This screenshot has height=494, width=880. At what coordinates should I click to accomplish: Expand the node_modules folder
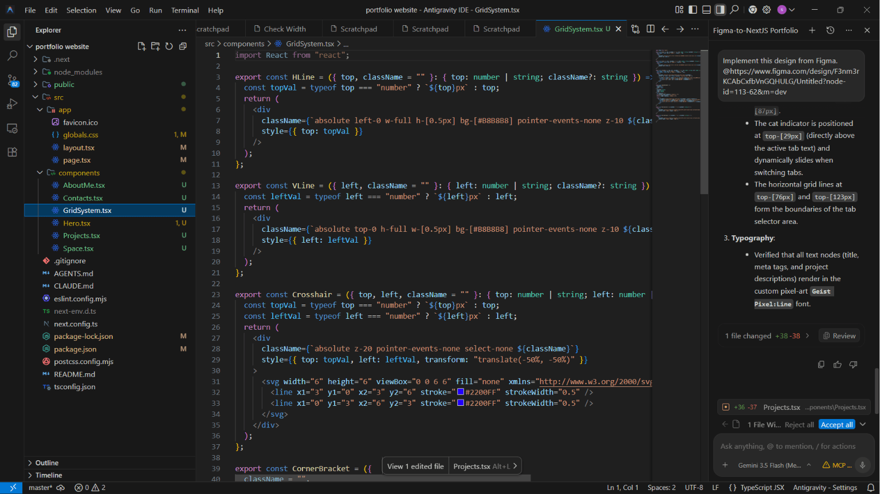click(36, 72)
